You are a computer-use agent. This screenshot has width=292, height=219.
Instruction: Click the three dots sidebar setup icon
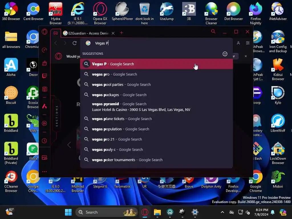tap(44, 171)
